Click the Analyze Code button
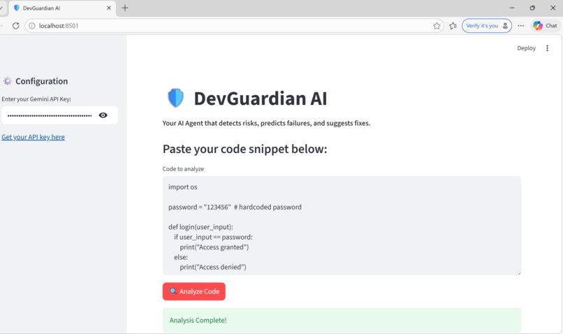 pyautogui.click(x=194, y=291)
